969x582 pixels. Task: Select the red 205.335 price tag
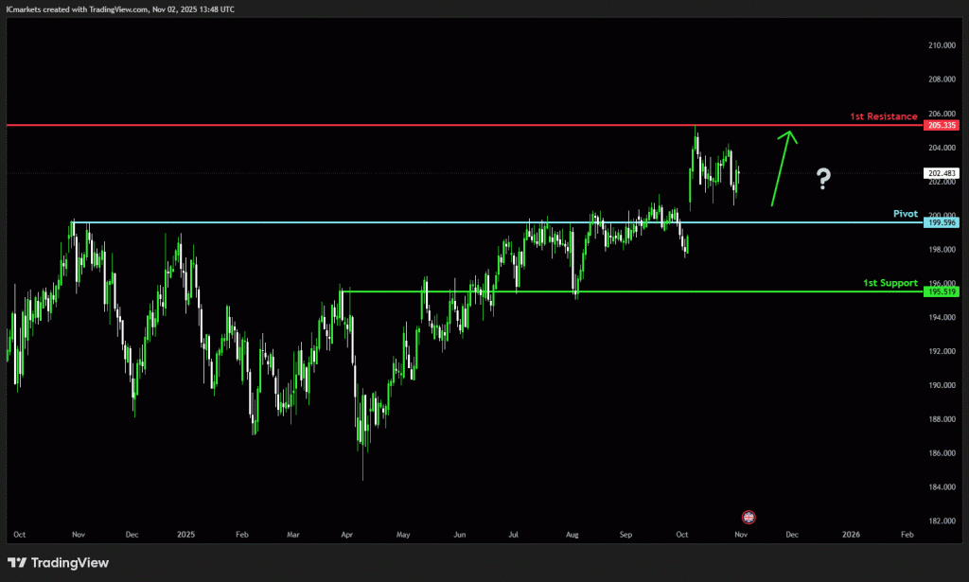(x=941, y=125)
